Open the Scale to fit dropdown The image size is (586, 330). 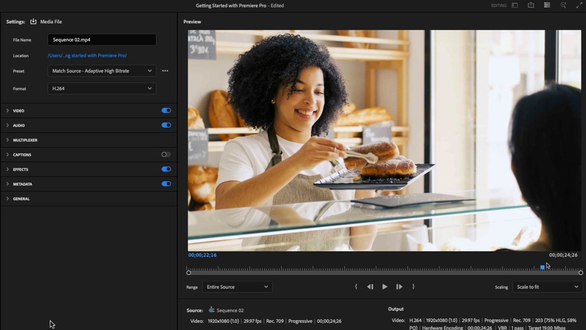tap(547, 287)
